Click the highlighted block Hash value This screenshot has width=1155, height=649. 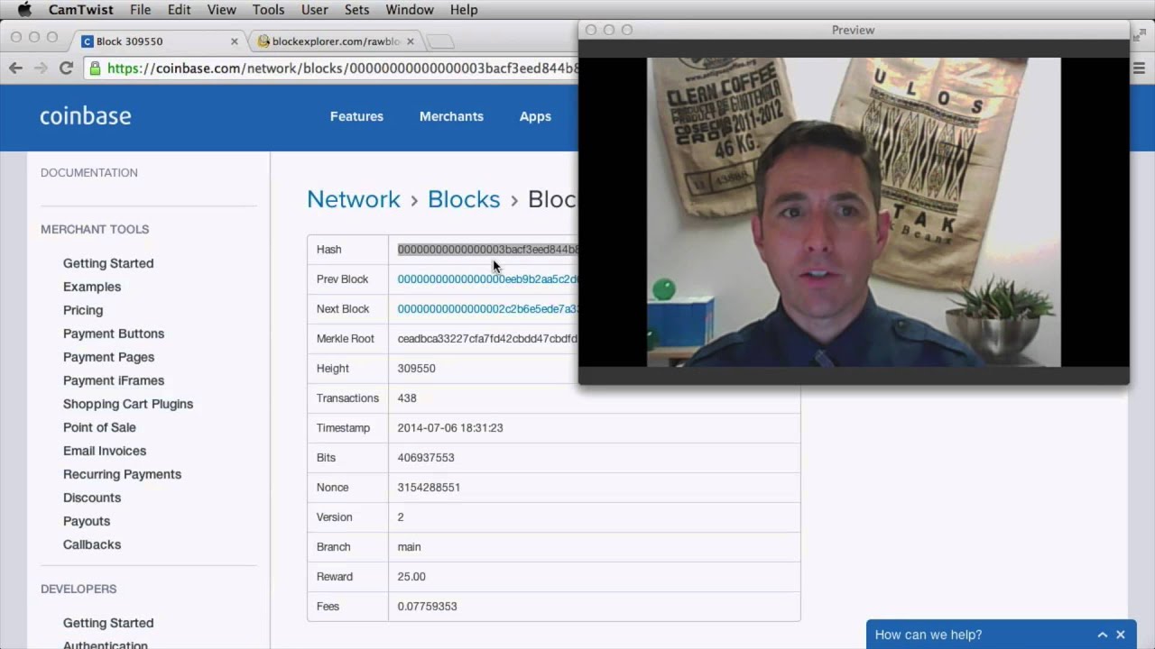click(487, 250)
